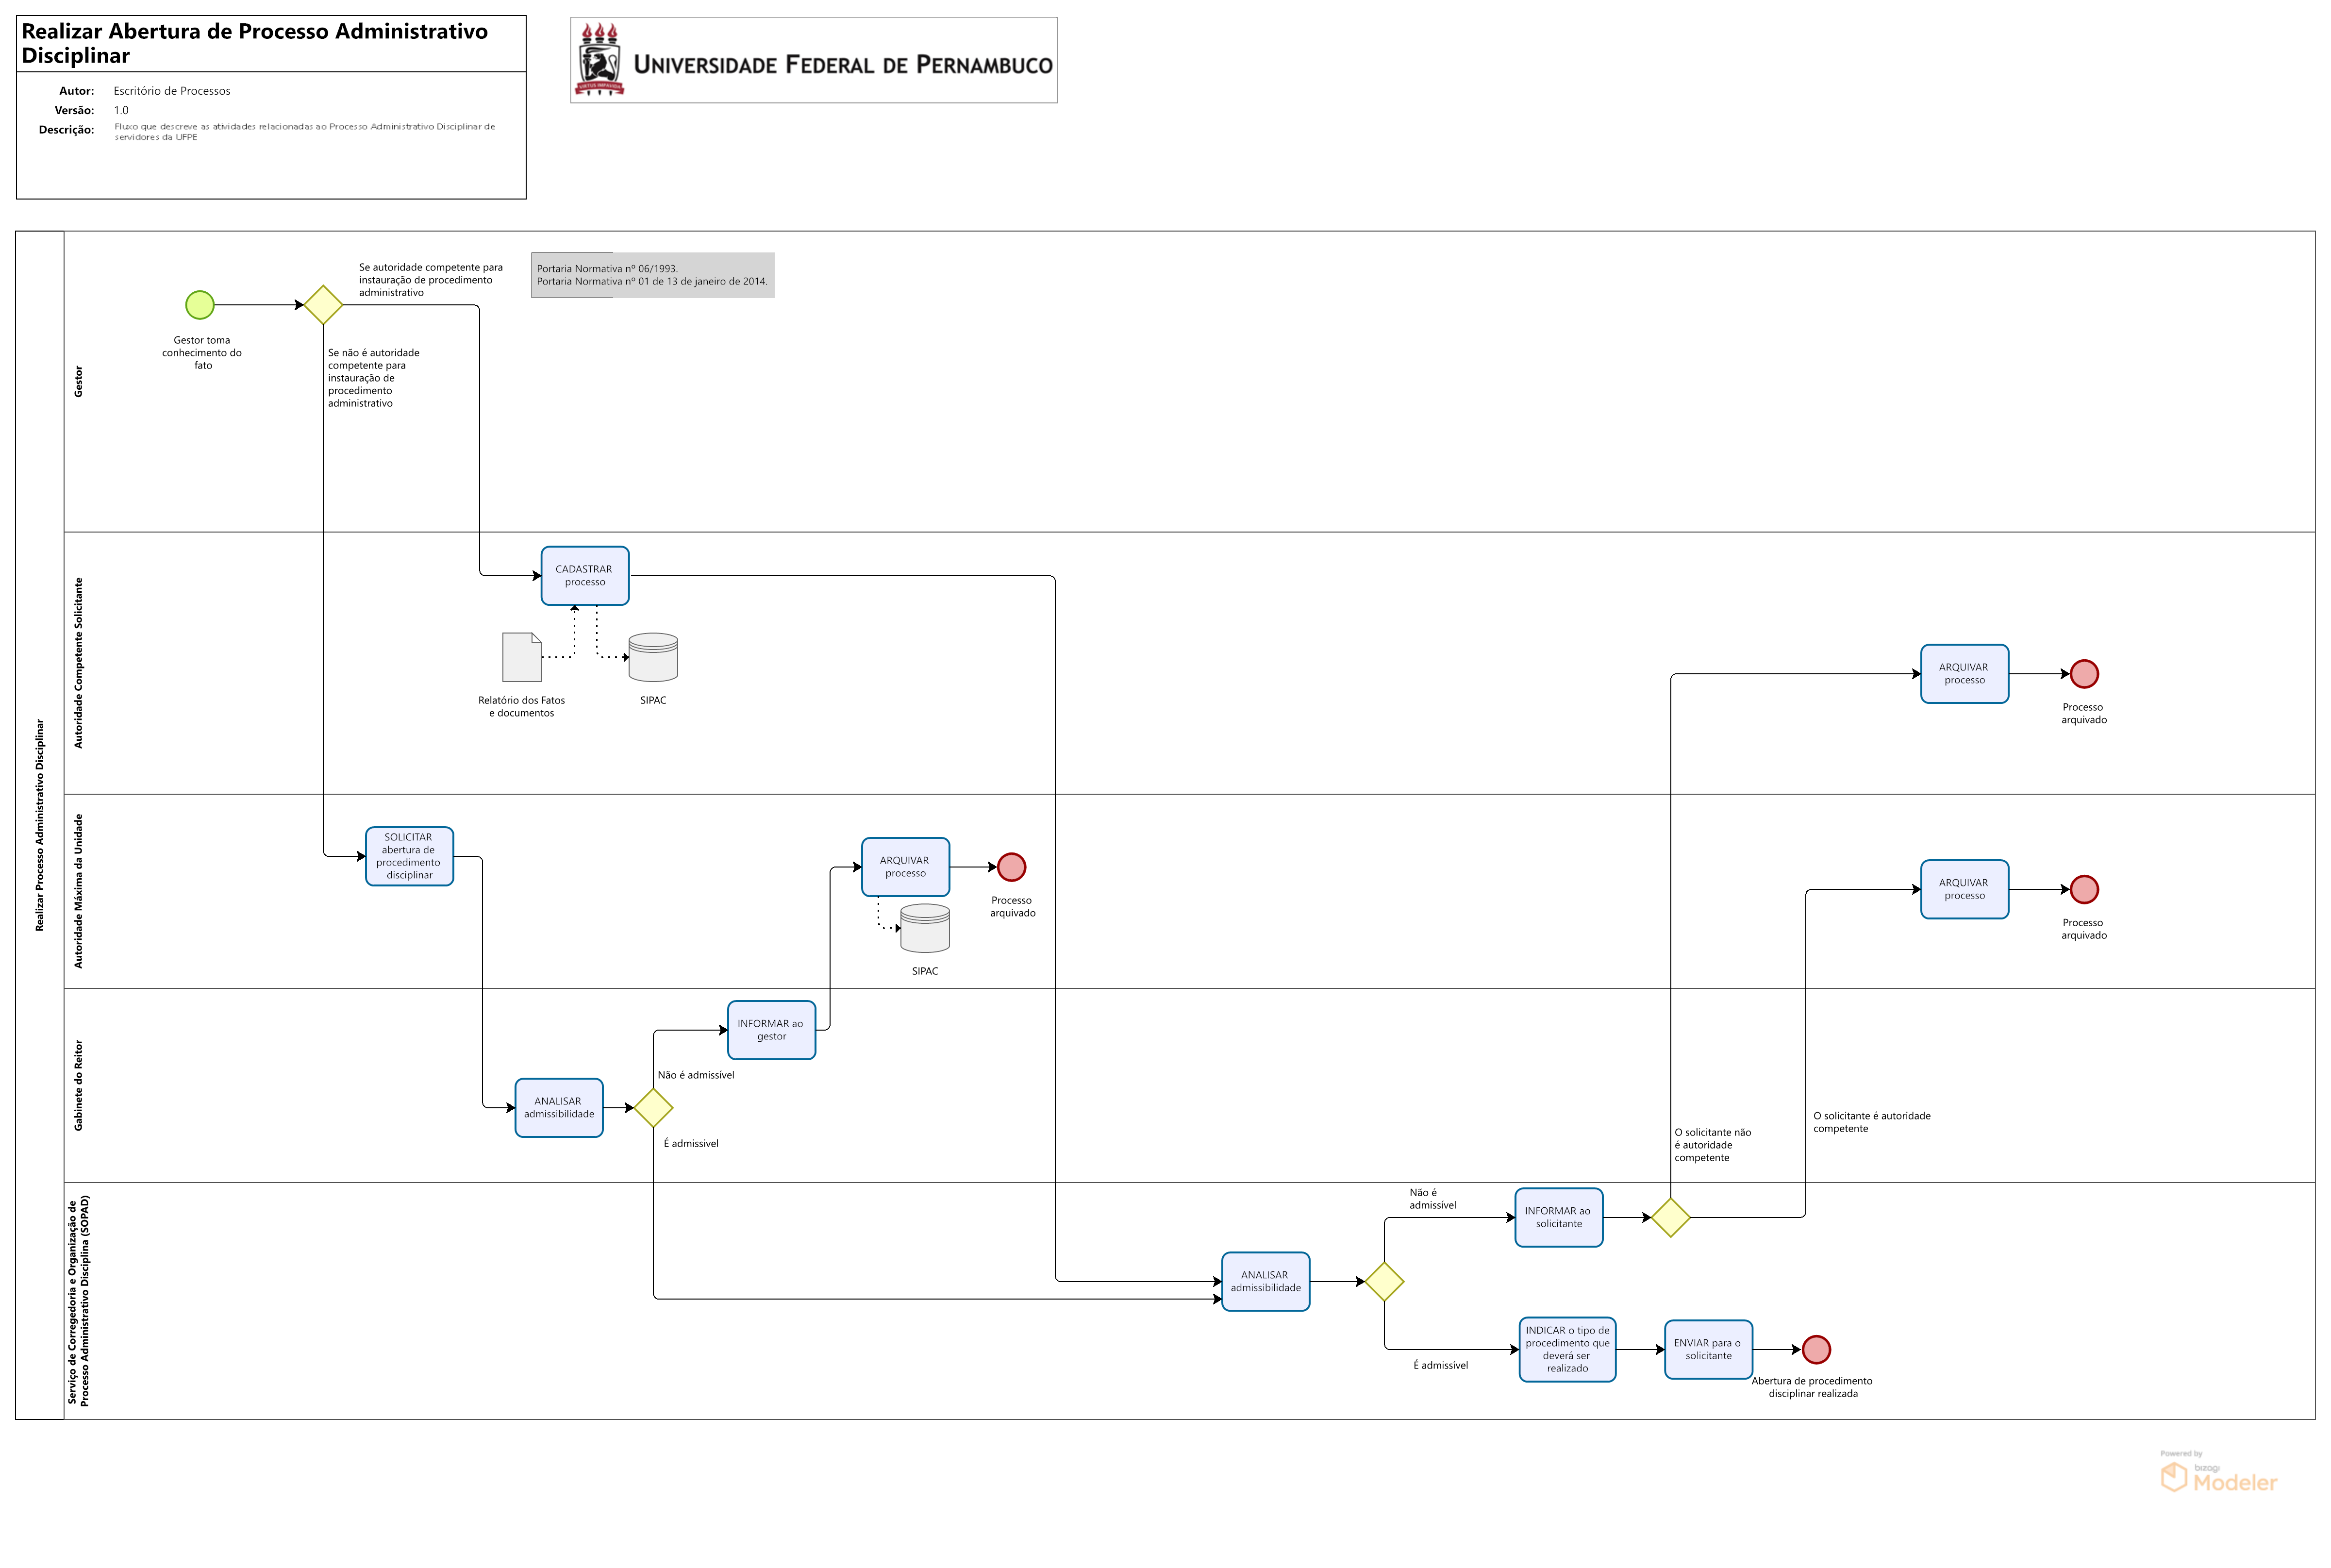Viewport: 2331px width, 1568px height.
Task: Select the SIPAC database icon near CADASTRAR
Action: 653,657
